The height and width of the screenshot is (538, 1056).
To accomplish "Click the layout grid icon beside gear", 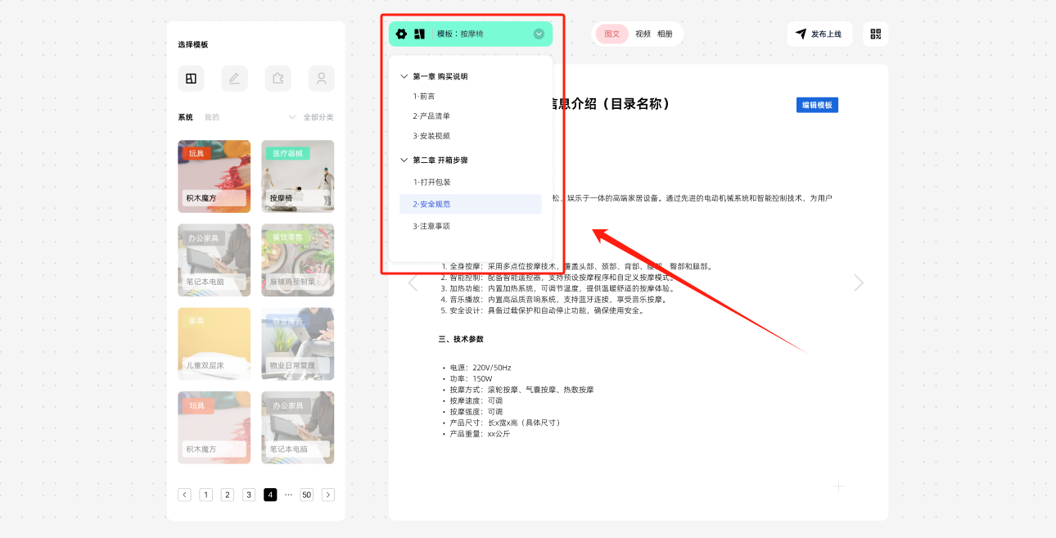I will pos(419,34).
